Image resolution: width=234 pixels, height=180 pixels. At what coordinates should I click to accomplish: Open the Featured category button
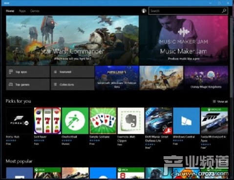tap(72, 72)
